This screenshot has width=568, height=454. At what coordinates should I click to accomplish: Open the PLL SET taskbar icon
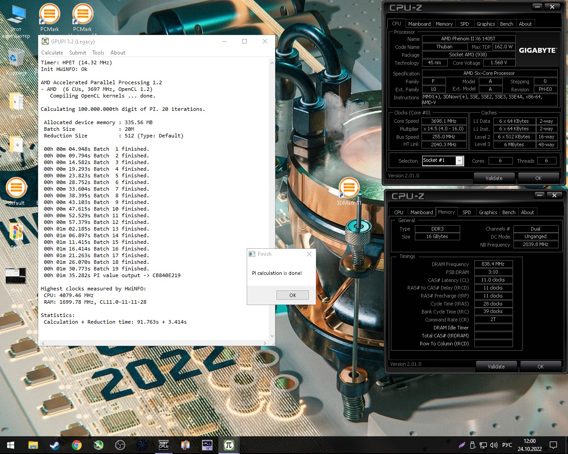207,445
